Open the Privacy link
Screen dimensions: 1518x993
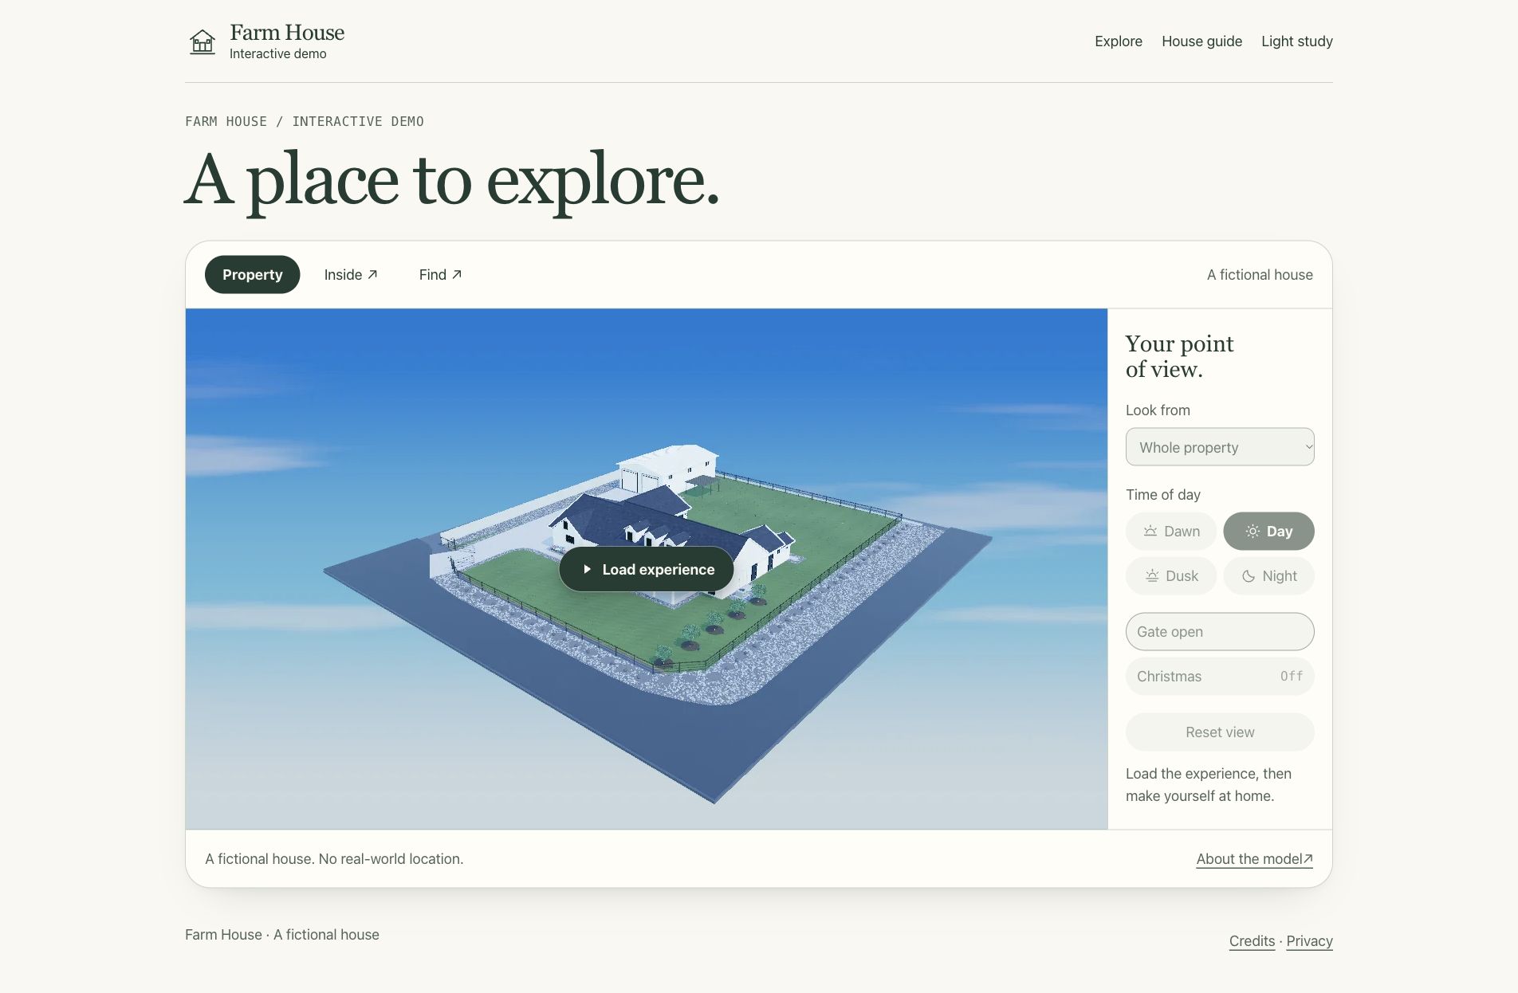(1309, 940)
